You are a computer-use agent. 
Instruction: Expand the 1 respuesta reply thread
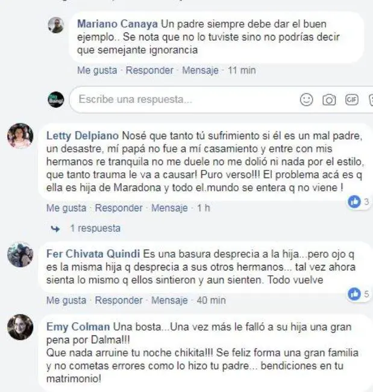coord(95,228)
